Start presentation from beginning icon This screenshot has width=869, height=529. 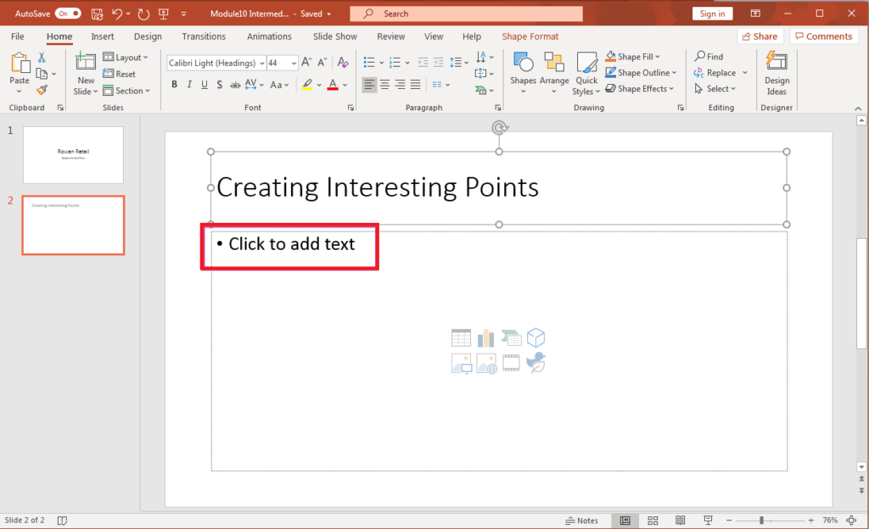coord(164,14)
